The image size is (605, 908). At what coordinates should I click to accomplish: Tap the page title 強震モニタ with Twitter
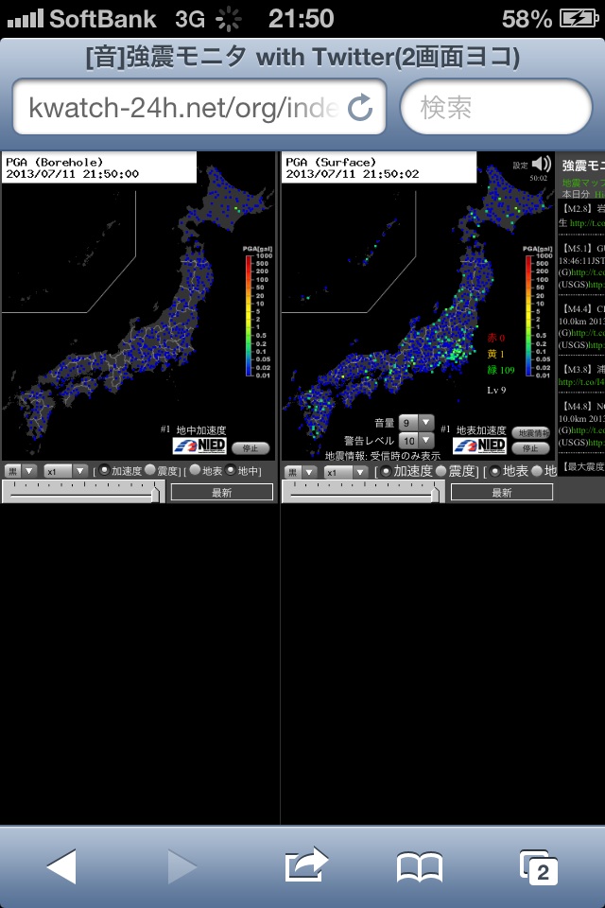tap(302, 58)
